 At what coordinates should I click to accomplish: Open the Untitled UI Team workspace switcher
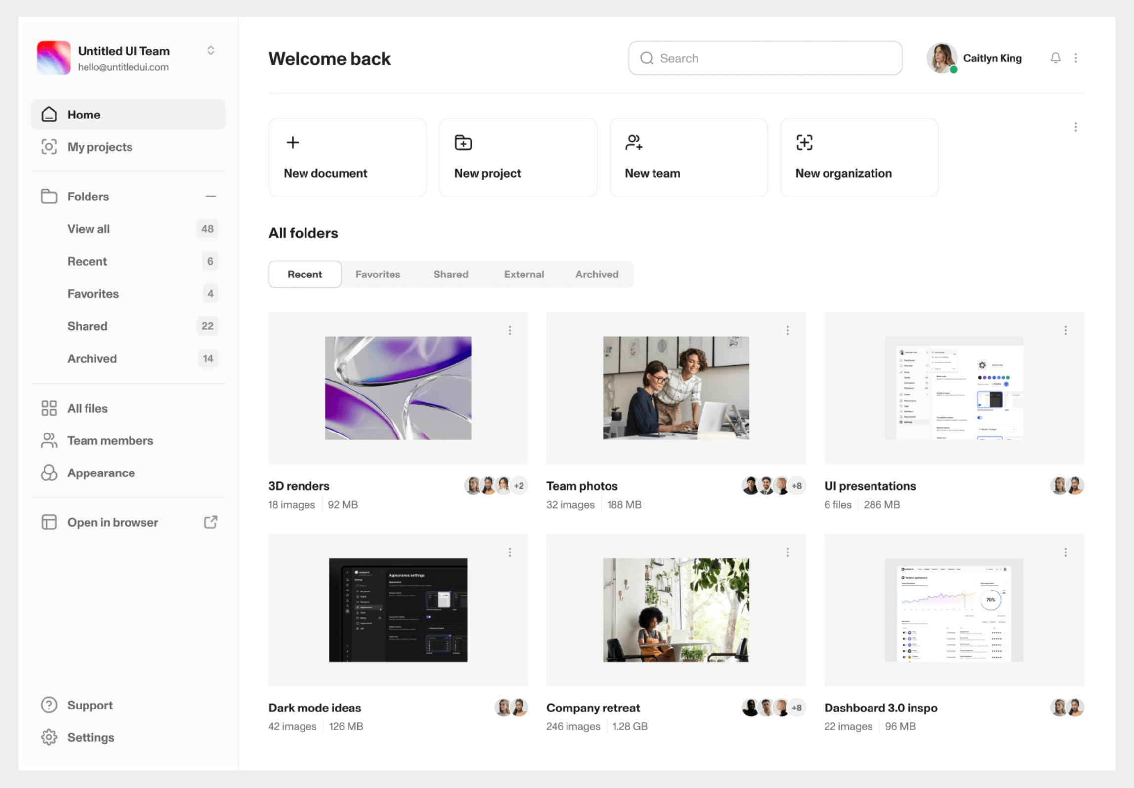coord(211,51)
